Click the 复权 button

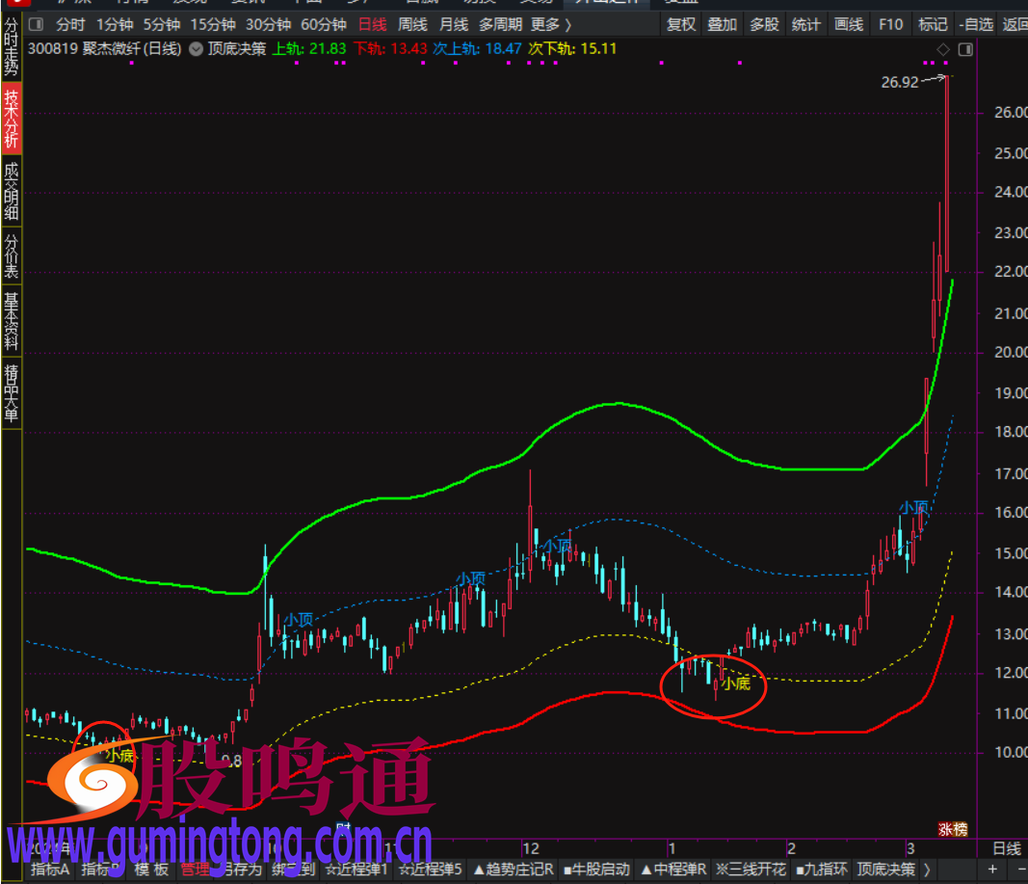(x=681, y=24)
